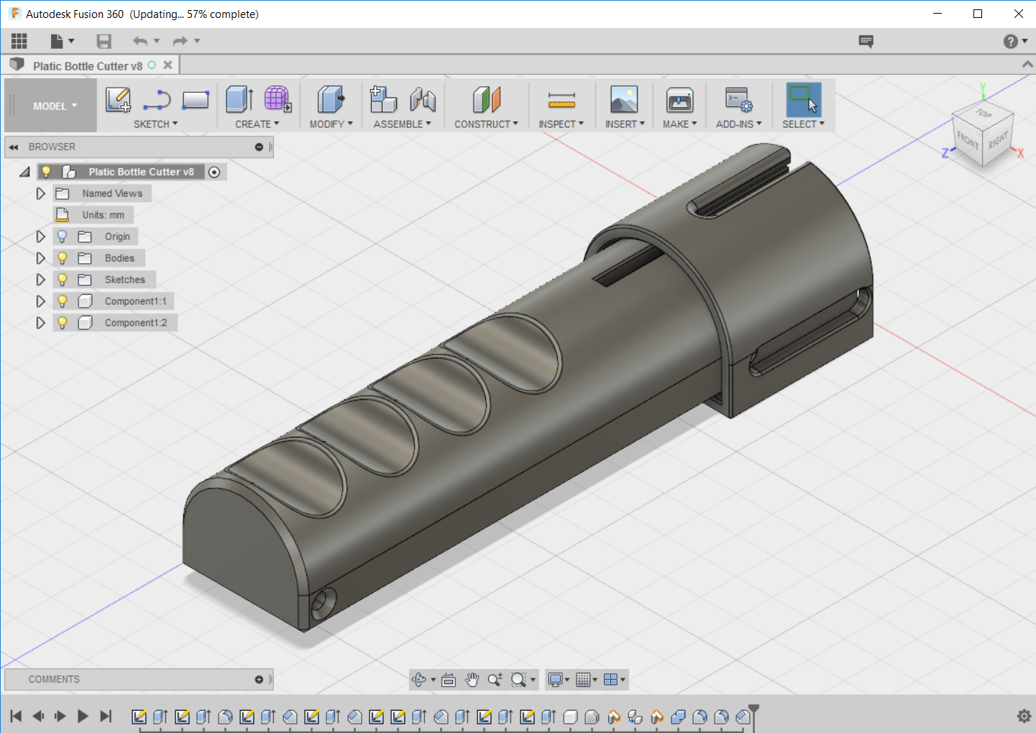Collapse the BROWSER panel
Viewport: 1036px width, 733px height.
(14, 147)
